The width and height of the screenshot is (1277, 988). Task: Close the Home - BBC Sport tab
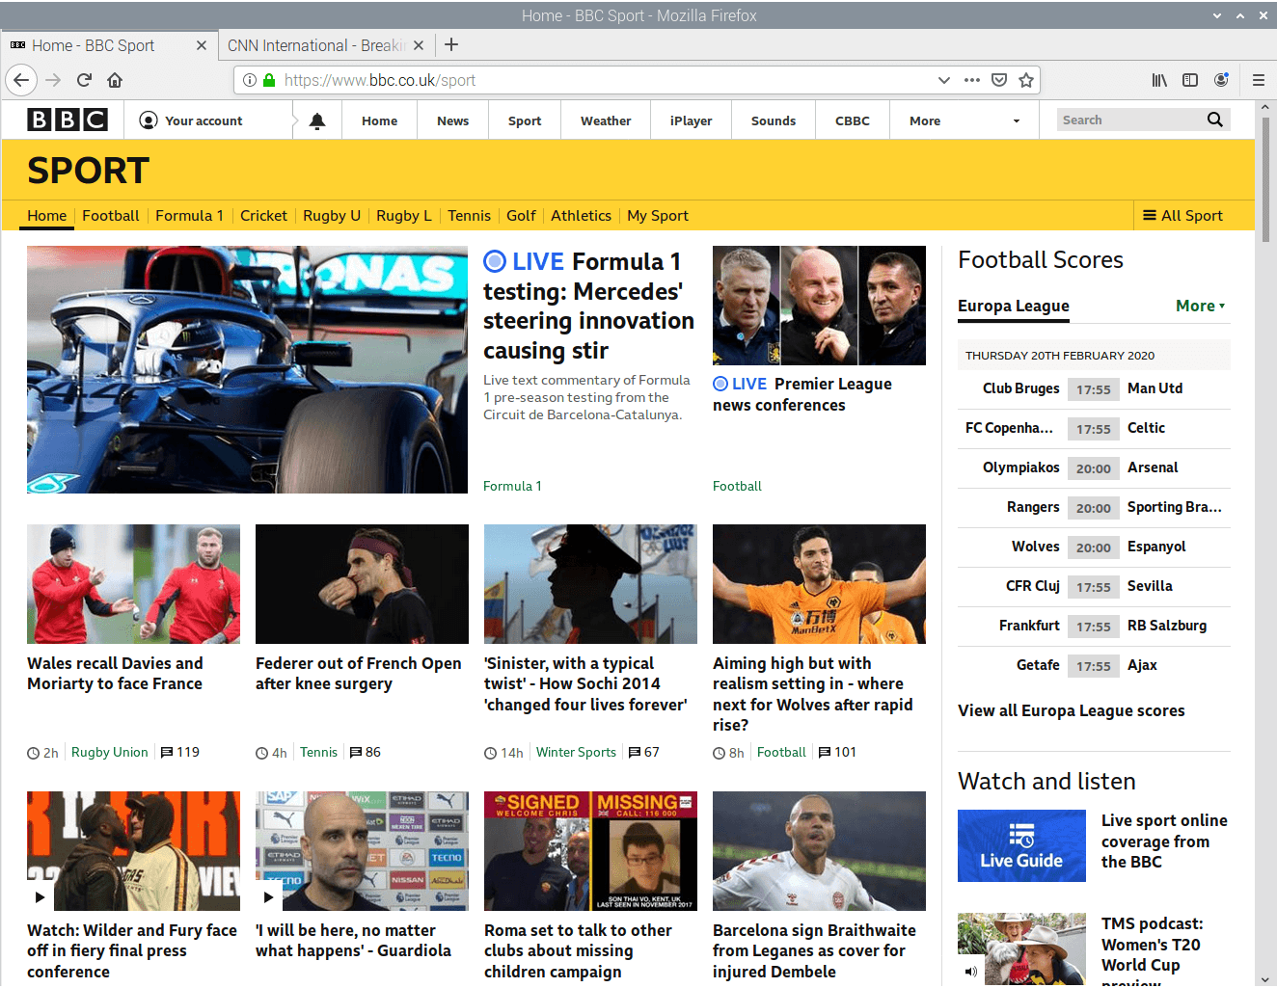(x=202, y=45)
